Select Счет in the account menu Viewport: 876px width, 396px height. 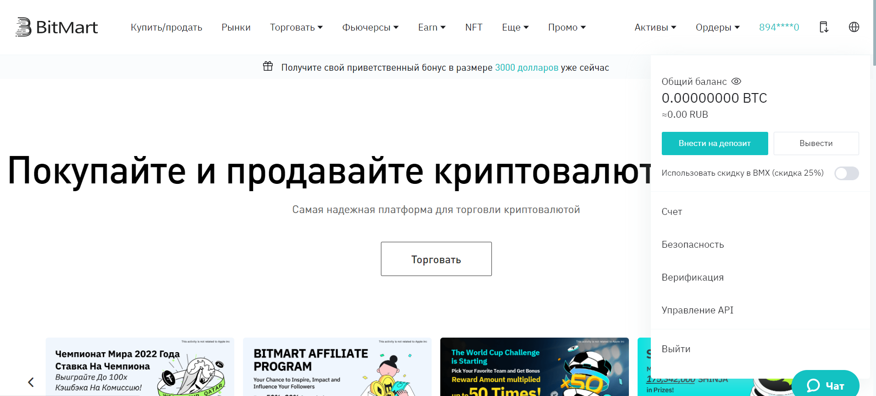672,212
